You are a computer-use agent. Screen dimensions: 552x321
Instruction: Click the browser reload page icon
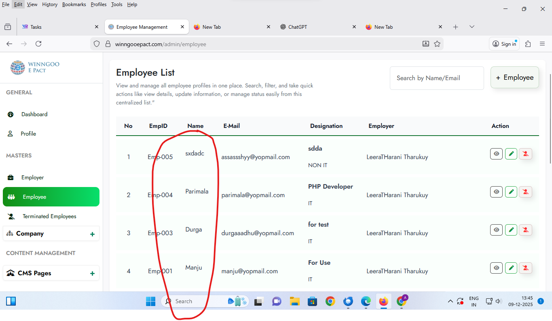(38, 44)
